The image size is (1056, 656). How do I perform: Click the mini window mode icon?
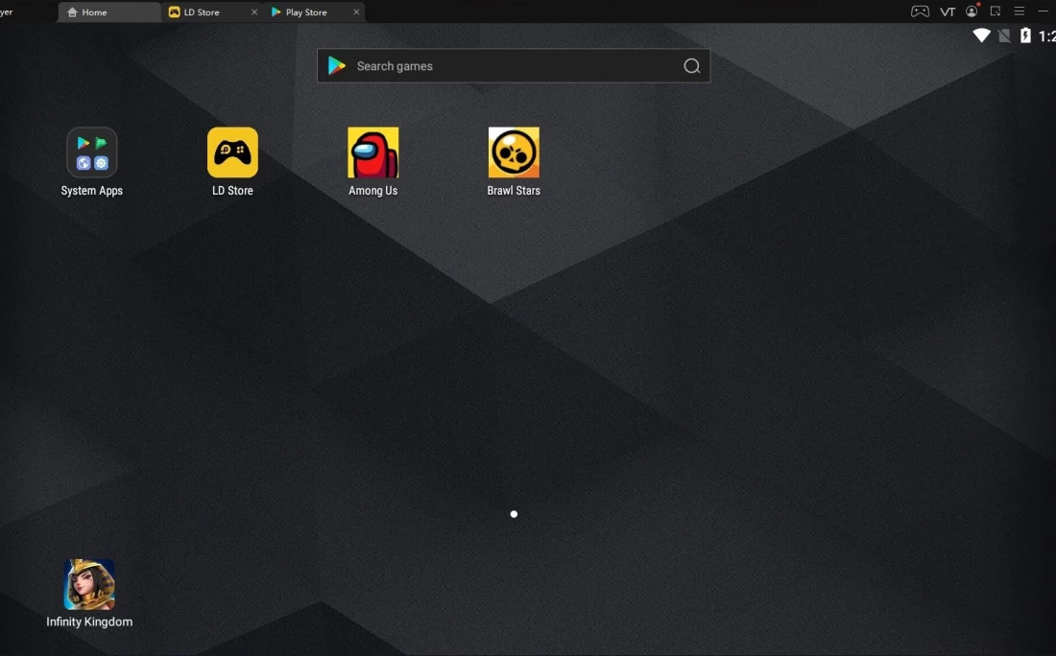(996, 12)
